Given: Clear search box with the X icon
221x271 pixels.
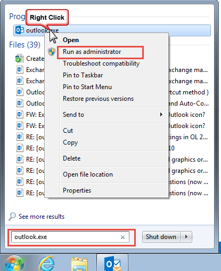Looking at the screenshot, I should point(122,237).
